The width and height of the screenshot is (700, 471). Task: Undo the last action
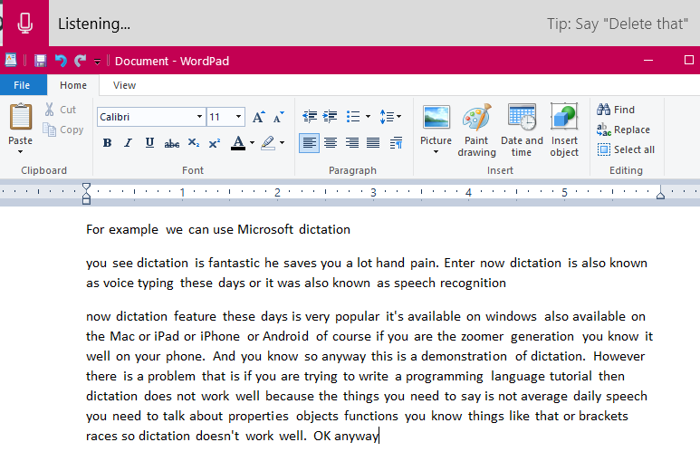[x=61, y=61]
